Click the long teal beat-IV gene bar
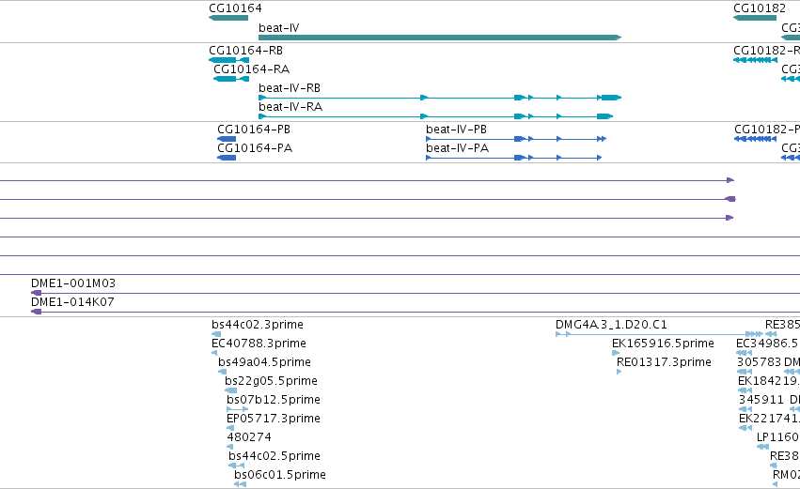Viewport: 800px width, 489px height. coord(440,38)
